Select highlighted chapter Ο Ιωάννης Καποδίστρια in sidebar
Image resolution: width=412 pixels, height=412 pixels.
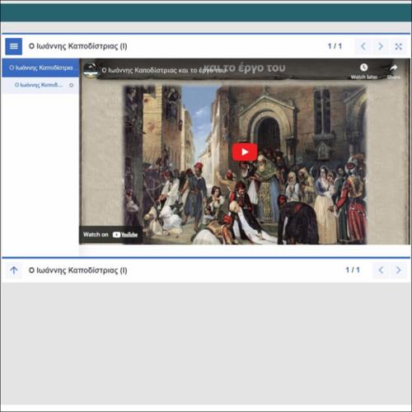(x=40, y=68)
